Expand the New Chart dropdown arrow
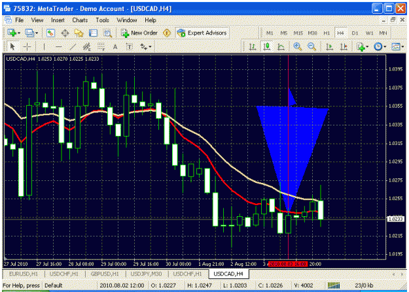This screenshot has width=409, height=292. point(19,33)
